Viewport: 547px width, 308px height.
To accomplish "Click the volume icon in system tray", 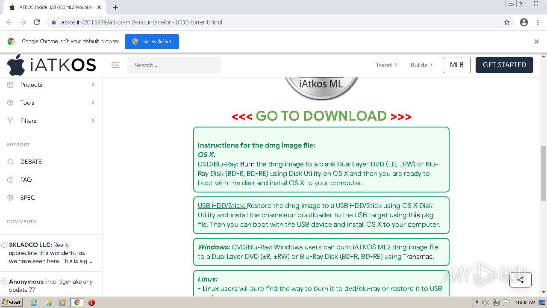I will 486,302.
